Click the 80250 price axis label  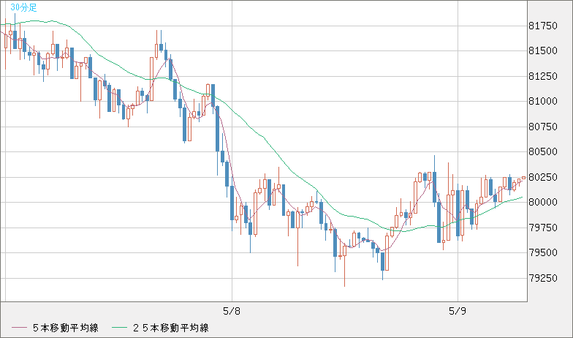(x=543, y=177)
